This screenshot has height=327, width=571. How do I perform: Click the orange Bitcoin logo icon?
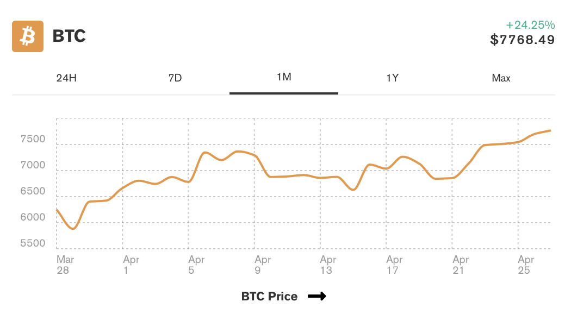28,36
